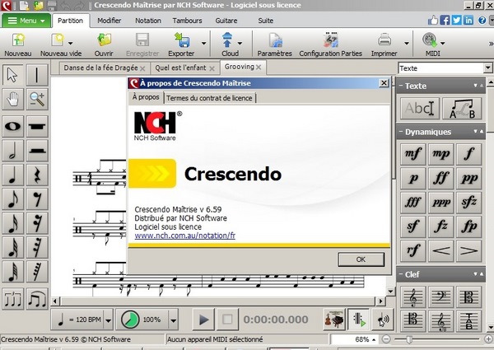Insert mezzo-forte dynamic mark
The height and width of the screenshot is (350, 494).
point(413,154)
